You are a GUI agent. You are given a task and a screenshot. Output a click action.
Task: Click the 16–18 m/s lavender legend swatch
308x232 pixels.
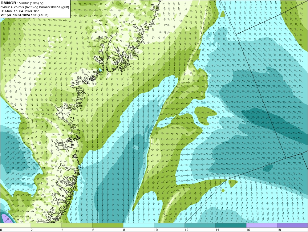(x=261, y=225)
